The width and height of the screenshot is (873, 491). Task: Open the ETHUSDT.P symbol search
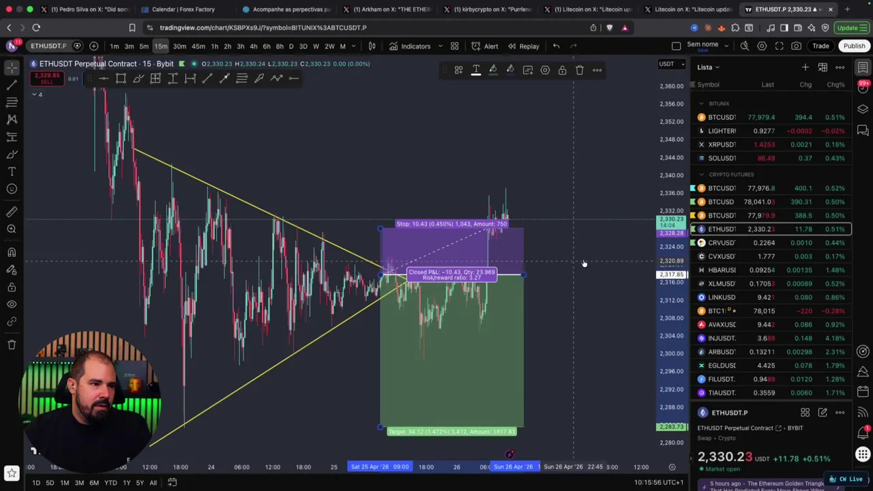tap(48, 46)
